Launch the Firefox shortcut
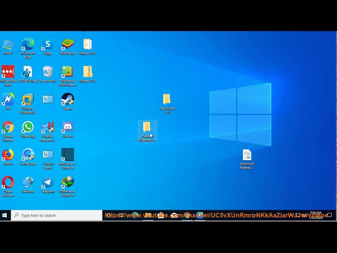This screenshot has height=253, width=337. click(8, 157)
